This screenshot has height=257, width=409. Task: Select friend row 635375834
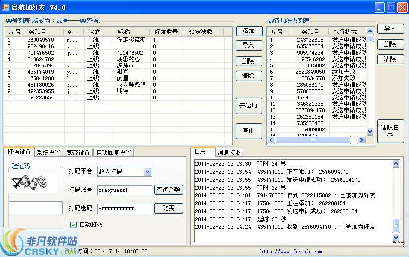[x=316, y=46]
